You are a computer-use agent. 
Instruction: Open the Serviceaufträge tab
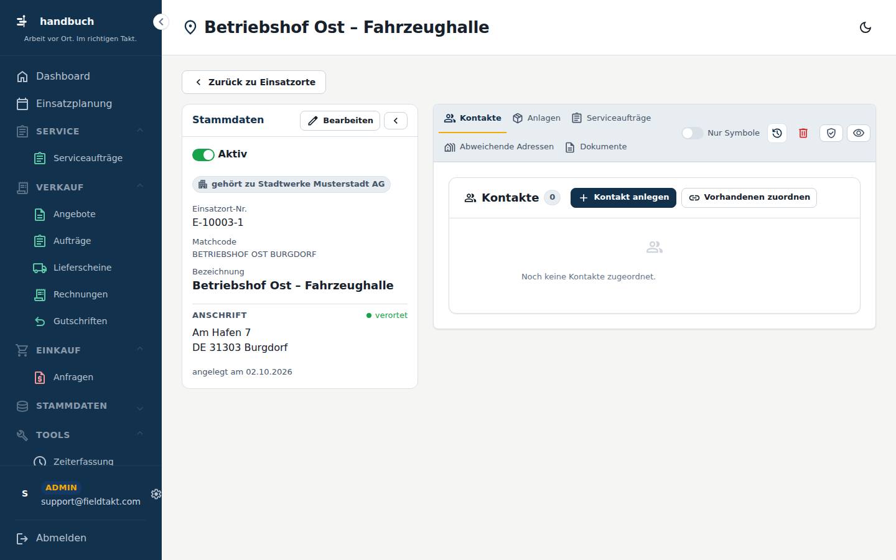pos(611,118)
